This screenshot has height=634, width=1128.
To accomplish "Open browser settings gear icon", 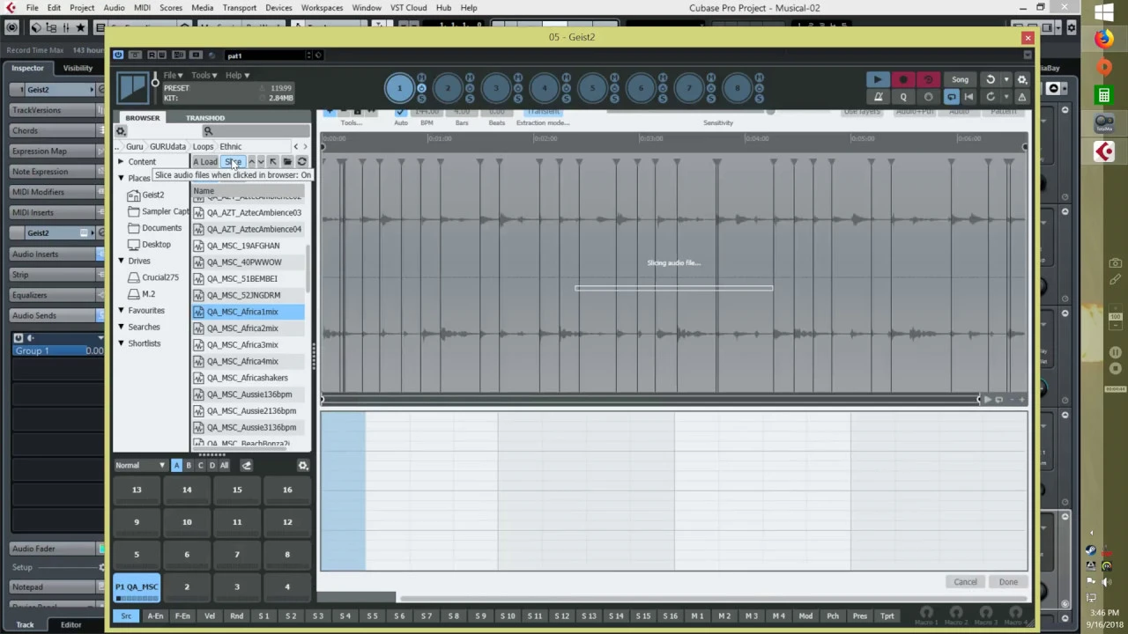I will pyautogui.click(x=121, y=131).
